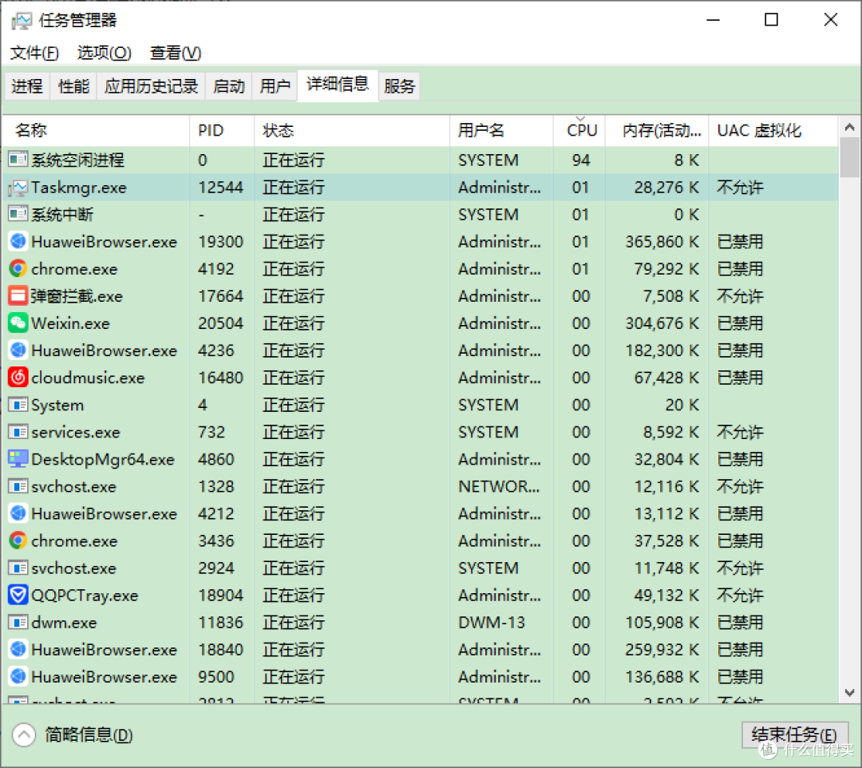The image size is (862, 768).
Task: Select memory value 365,860 K
Action: [662, 242]
